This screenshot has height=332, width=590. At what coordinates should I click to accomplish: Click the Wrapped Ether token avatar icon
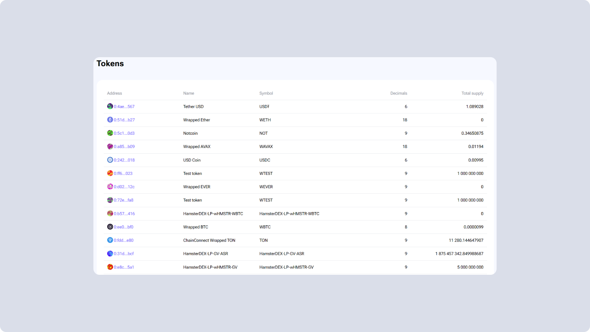click(x=110, y=120)
